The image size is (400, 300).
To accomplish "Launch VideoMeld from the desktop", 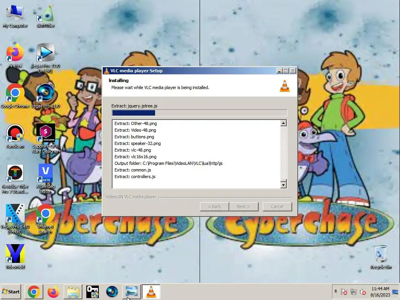I will (x=15, y=257).
